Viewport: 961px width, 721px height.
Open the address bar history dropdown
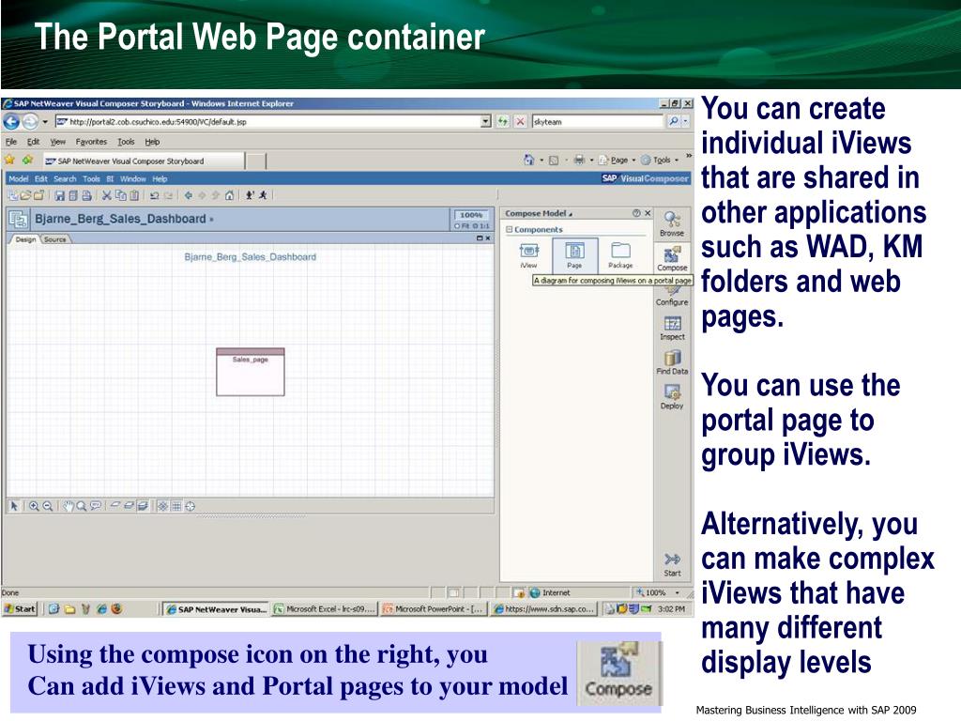(485, 121)
